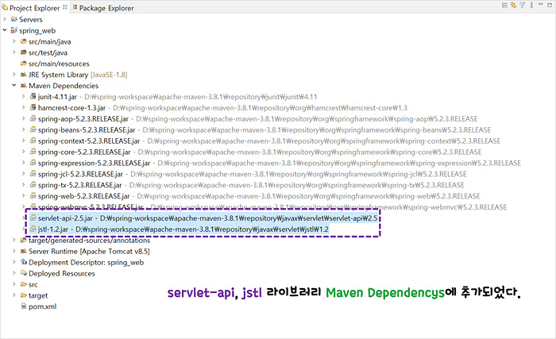
Task: Toggle the Link with Editor icon
Action: (x=513, y=6)
